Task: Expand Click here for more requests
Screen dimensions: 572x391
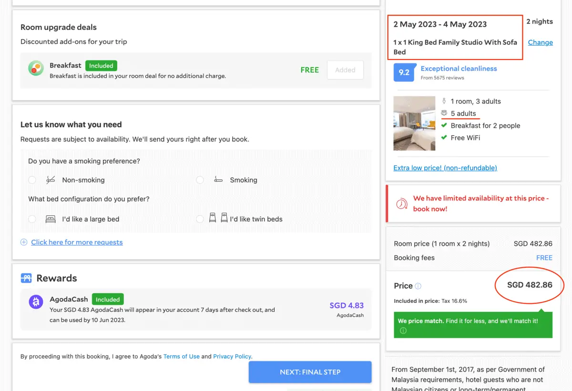Action: 76,242
